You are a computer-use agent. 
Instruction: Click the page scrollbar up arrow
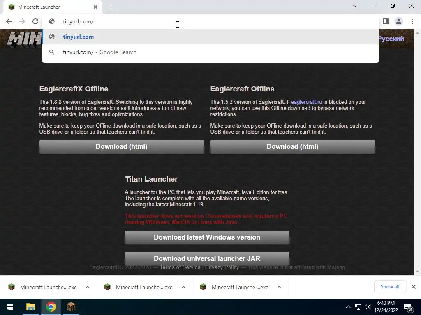tap(417, 32)
